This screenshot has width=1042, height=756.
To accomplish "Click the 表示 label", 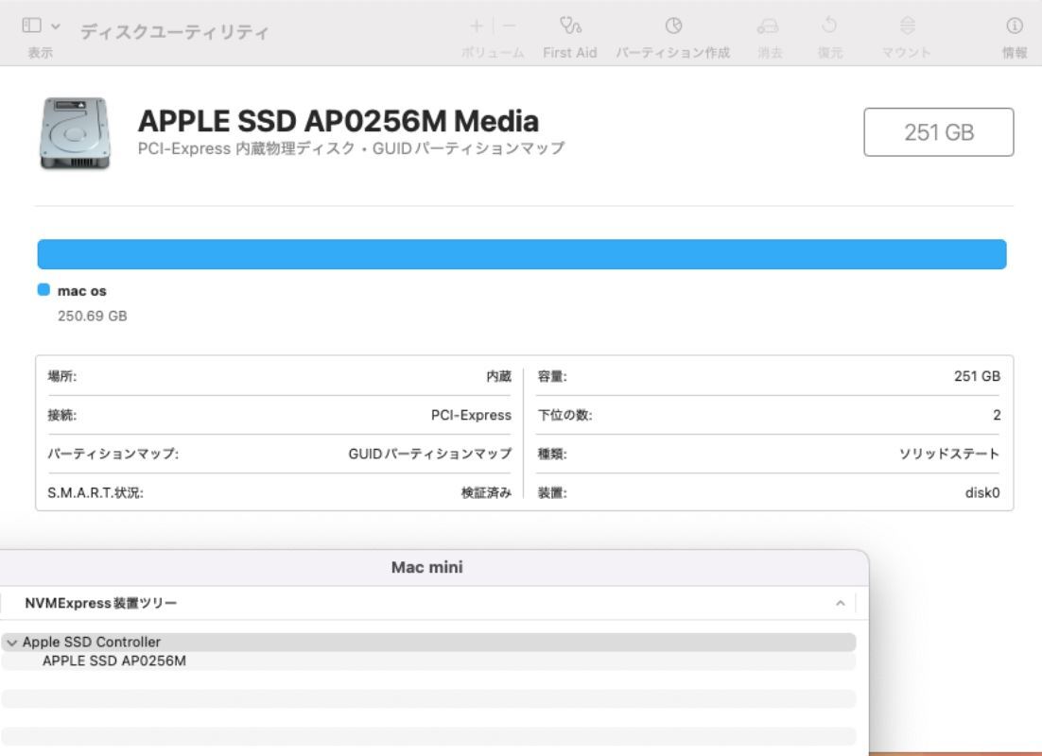I will [x=40, y=53].
